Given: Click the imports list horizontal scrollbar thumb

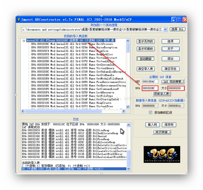Looking at the screenshot, I should tap(63, 111).
